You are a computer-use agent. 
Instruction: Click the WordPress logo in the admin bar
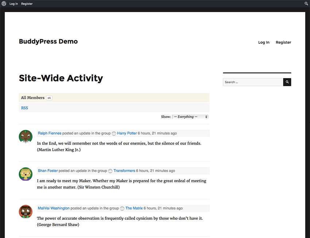(x=4, y=3)
